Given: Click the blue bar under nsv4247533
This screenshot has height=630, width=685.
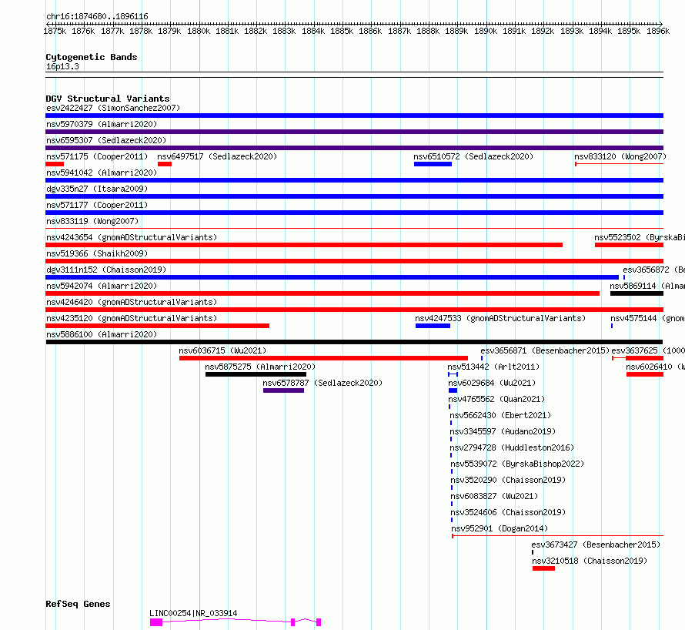Looking at the screenshot, I should [x=433, y=326].
